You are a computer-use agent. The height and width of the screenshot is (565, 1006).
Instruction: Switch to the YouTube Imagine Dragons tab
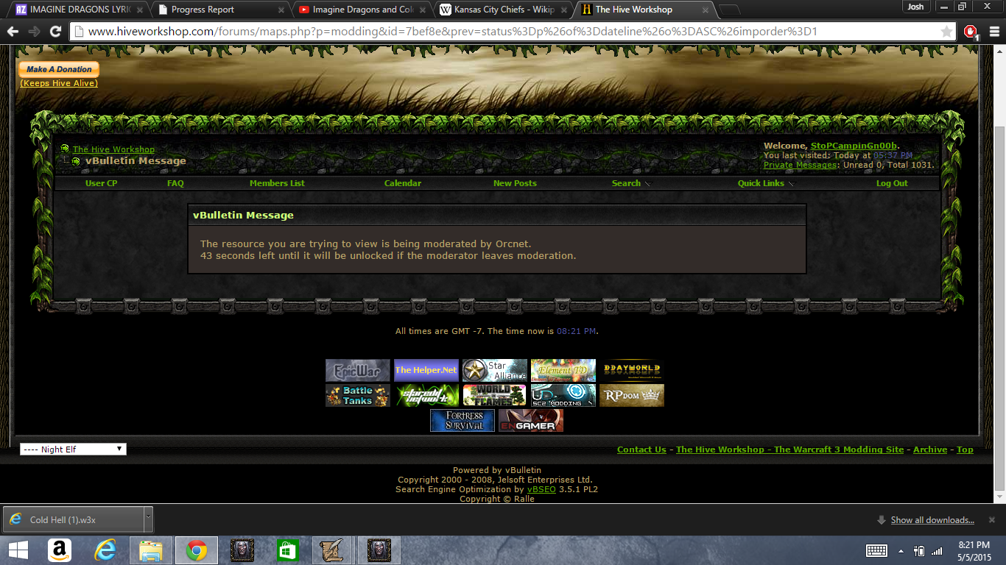pyautogui.click(x=361, y=10)
